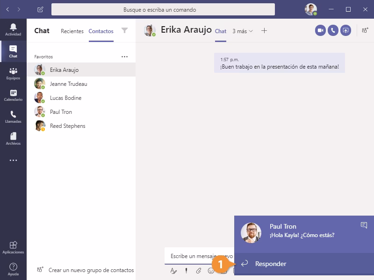The width and height of the screenshot is (374, 280).
Task: Open the Actividad notifications bell
Action: click(13, 29)
